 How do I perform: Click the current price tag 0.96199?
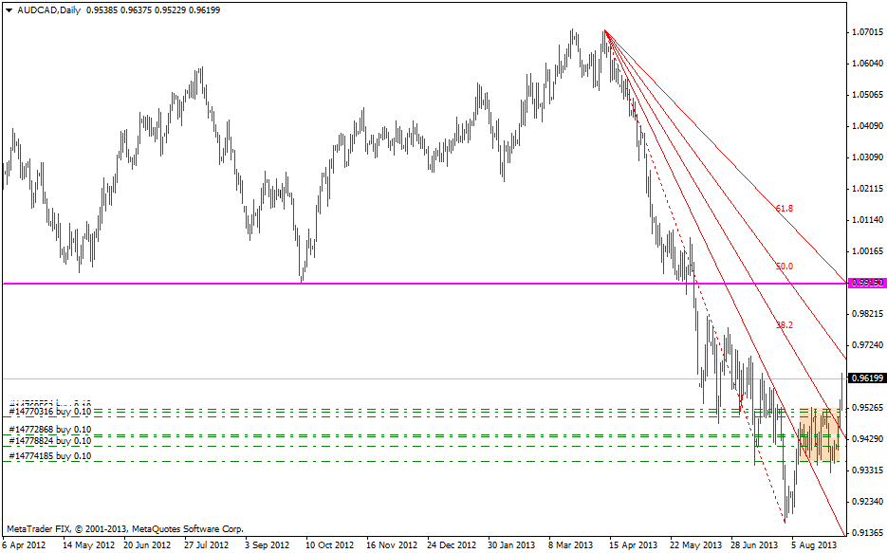tap(867, 378)
